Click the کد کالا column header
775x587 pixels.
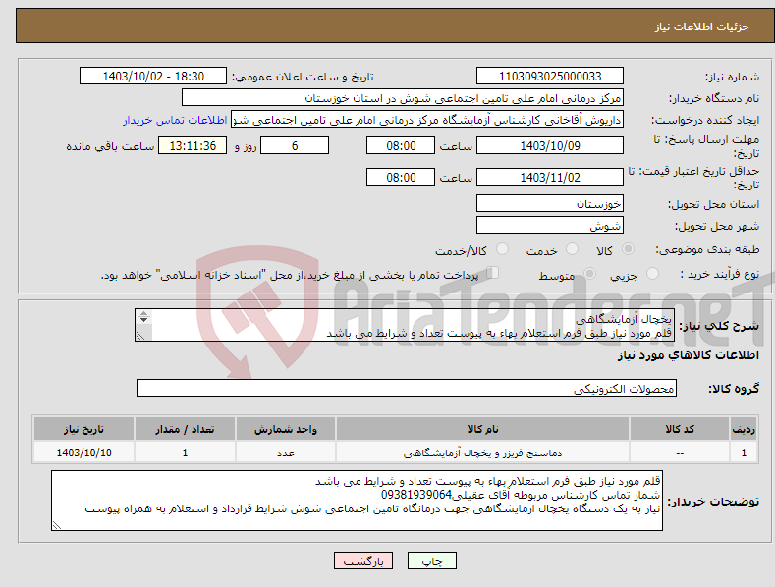[680, 429]
